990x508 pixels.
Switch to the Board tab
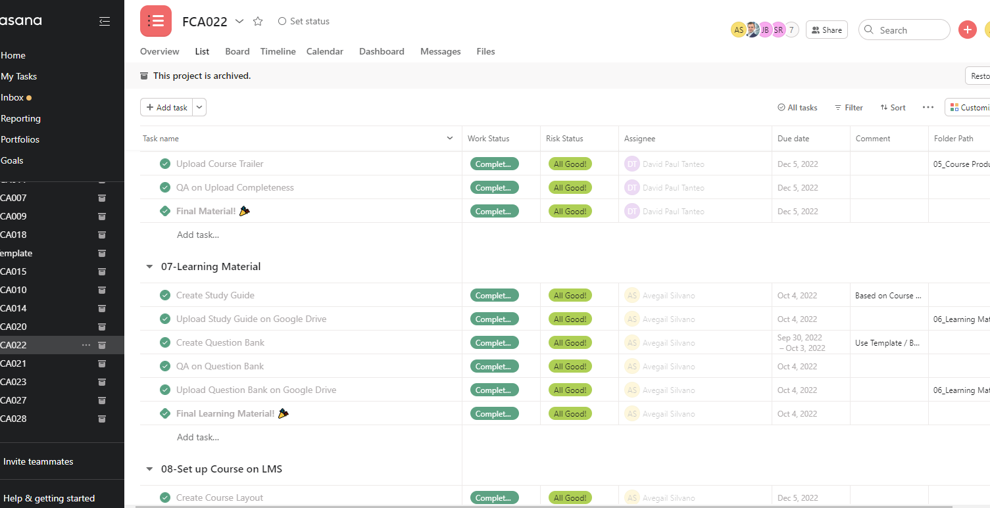237,51
